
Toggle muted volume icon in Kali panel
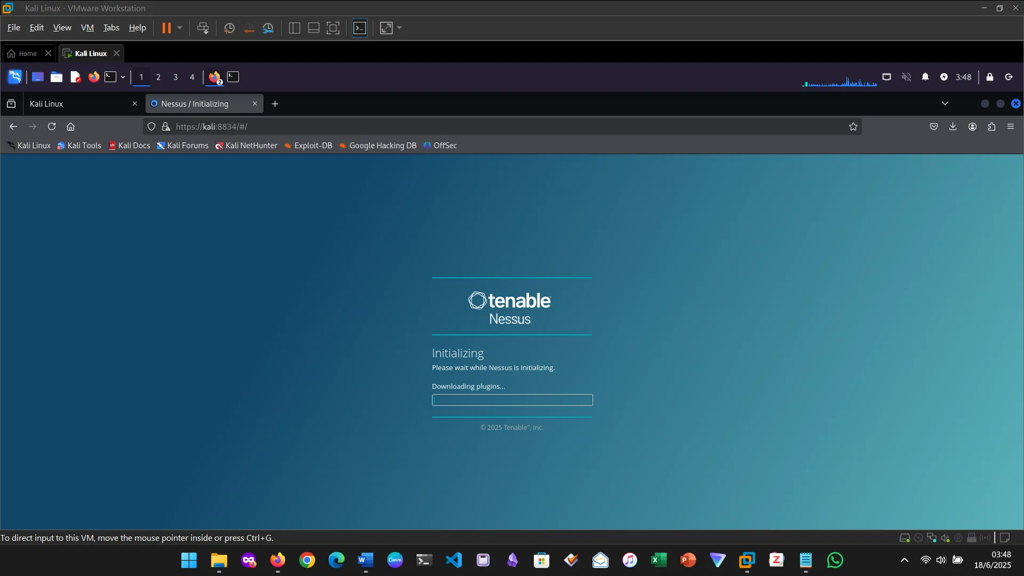pyautogui.click(x=906, y=77)
